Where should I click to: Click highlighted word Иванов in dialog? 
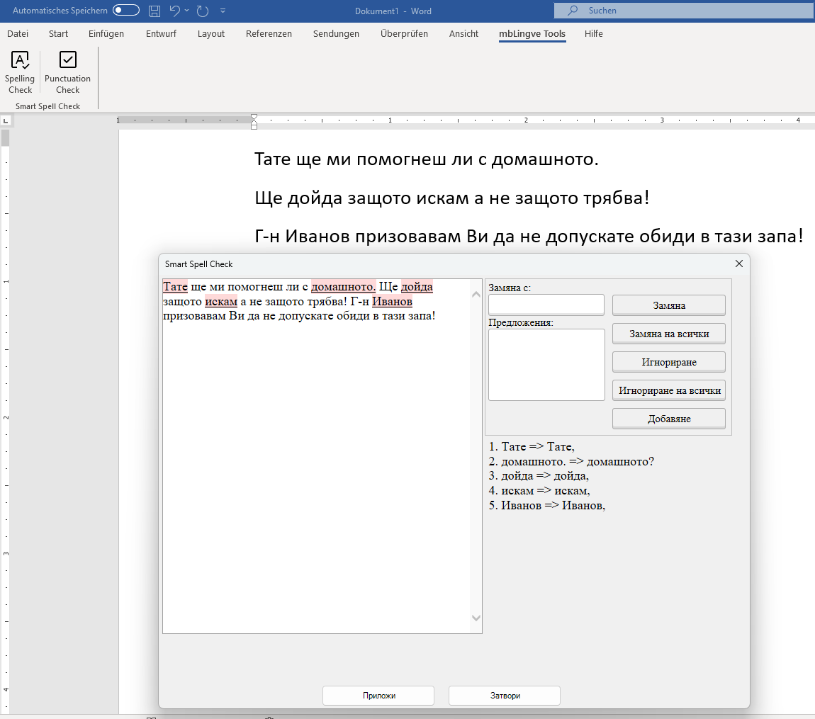click(392, 301)
